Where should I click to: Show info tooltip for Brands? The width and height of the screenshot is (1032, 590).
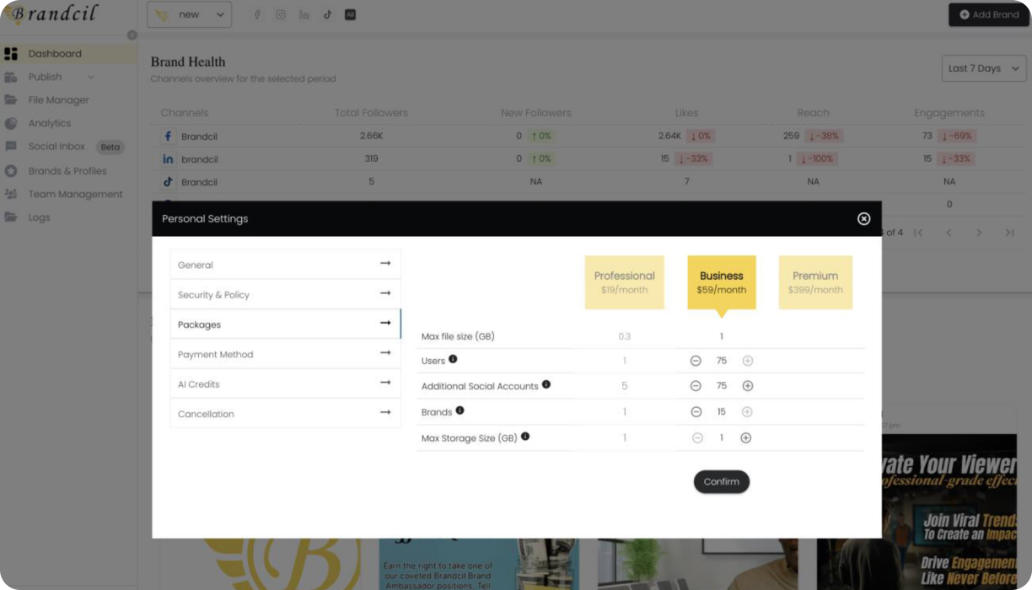pyautogui.click(x=460, y=410)
